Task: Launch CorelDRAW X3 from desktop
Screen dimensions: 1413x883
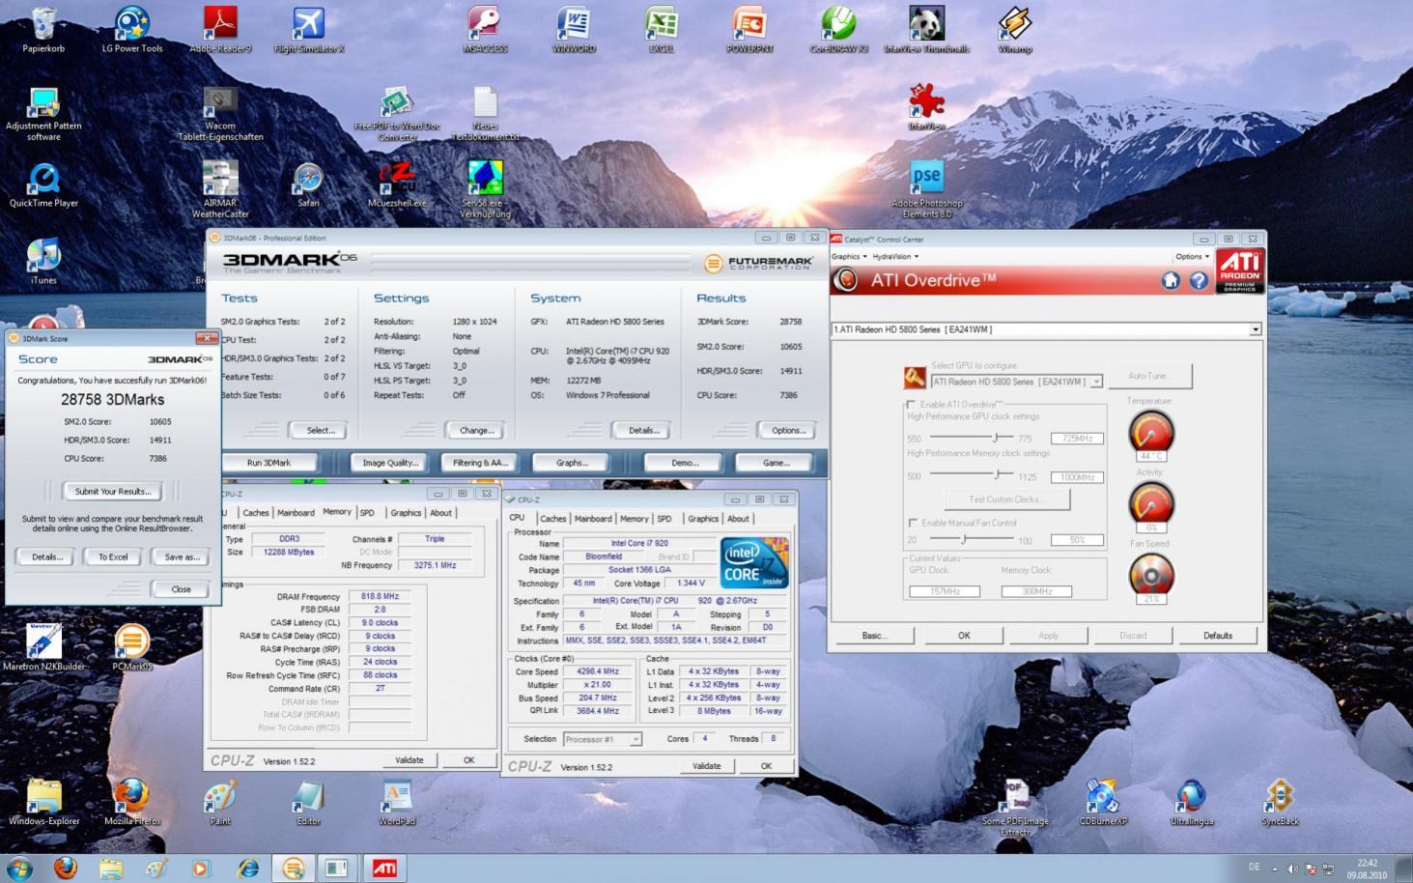Action: (x=838, y=29)
